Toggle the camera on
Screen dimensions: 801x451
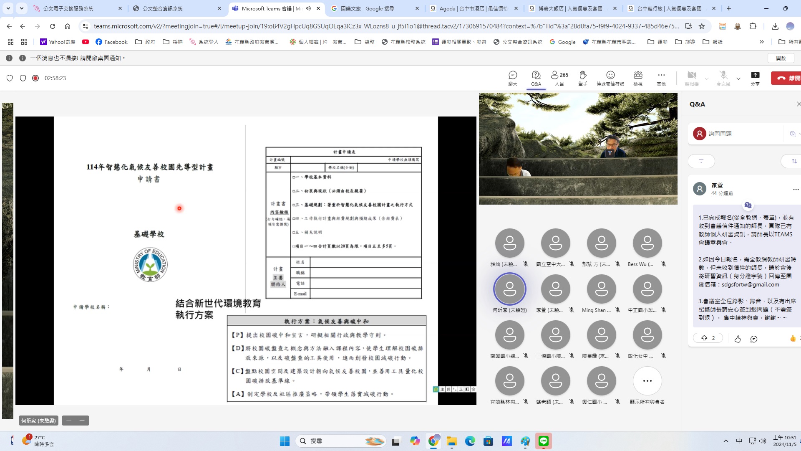(691, 78)
